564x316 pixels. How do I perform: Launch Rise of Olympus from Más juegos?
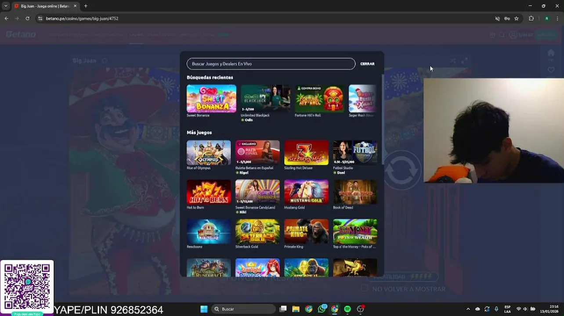tap(209, 152)
